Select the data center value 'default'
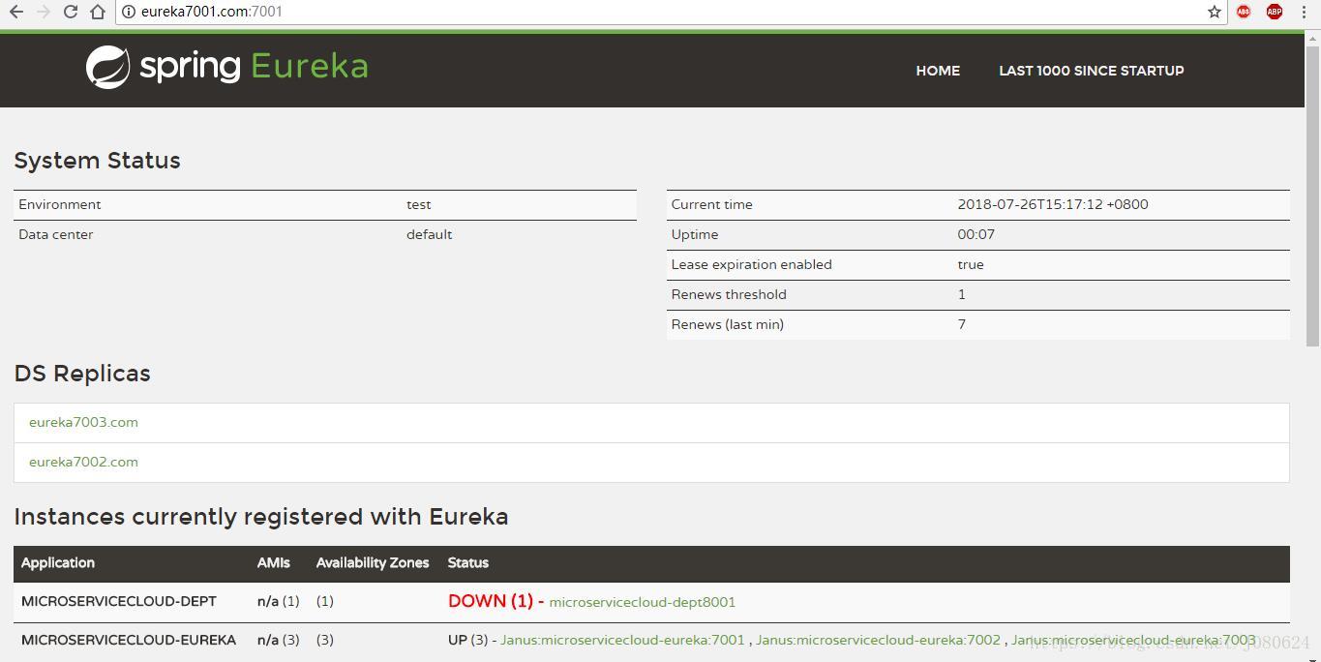The image size is (1321, 662). pyautogui.click(x=430, y=235)
